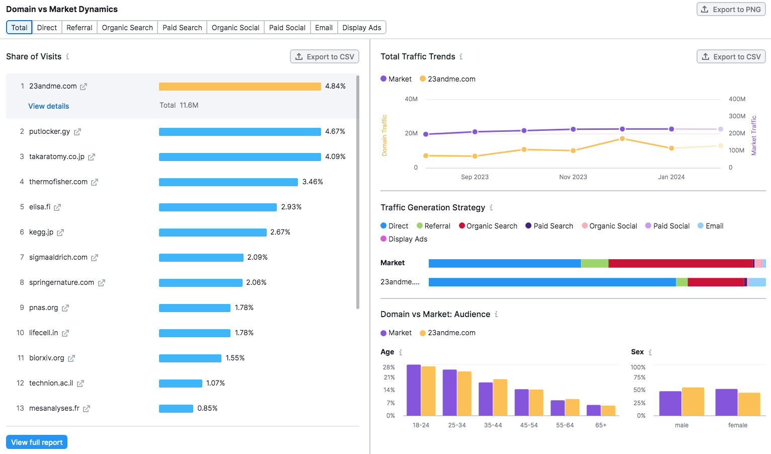Show info icon beside Age chart
The image size is (771, 454).
[401, 352]
